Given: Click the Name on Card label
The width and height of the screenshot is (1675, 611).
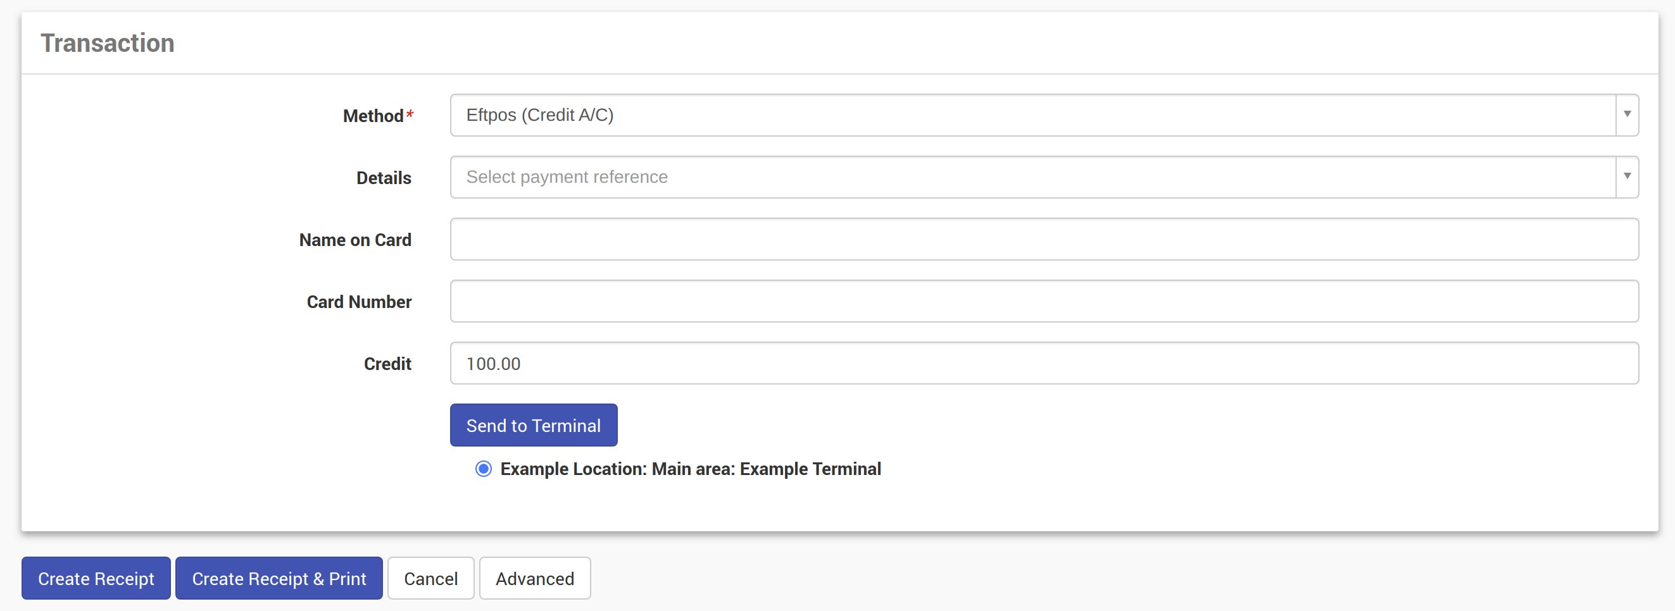Looking at the screenshot, I should (355, 240).
